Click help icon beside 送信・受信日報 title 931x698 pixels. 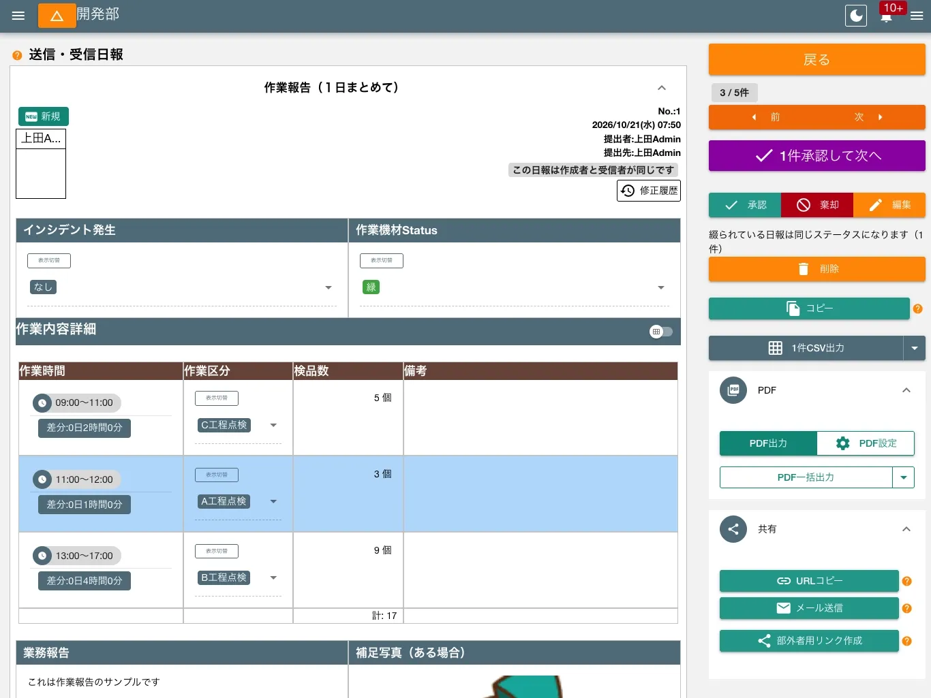[x=17, y=55]
